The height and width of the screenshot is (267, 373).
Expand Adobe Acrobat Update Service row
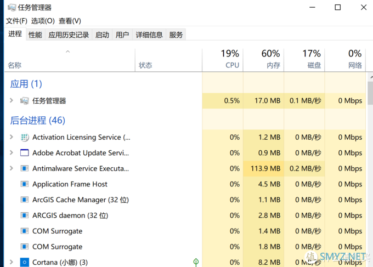point(11,152)
